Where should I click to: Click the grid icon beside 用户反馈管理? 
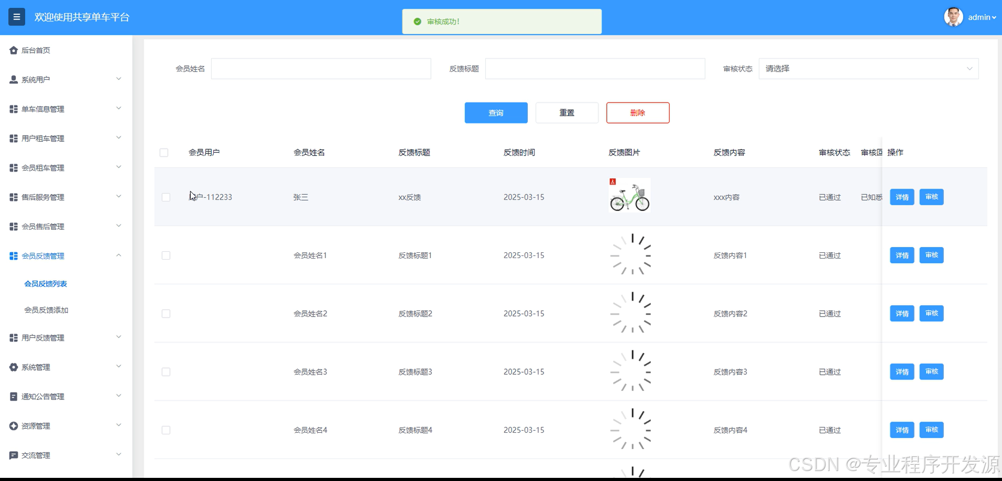[14, 338]
